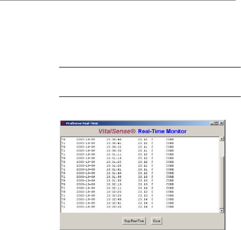Select the time value 13:30:56
This screenshot has width=241, height=230.
point(114,151)
